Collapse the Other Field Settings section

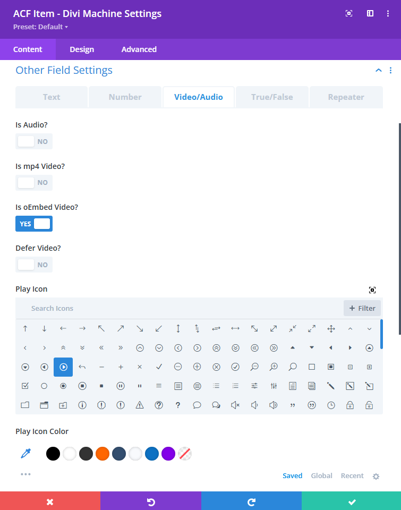378,70
